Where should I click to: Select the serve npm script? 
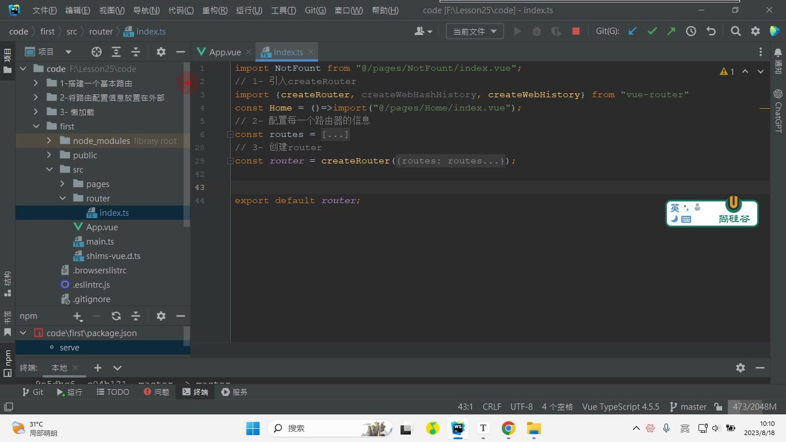coord(70,348)
